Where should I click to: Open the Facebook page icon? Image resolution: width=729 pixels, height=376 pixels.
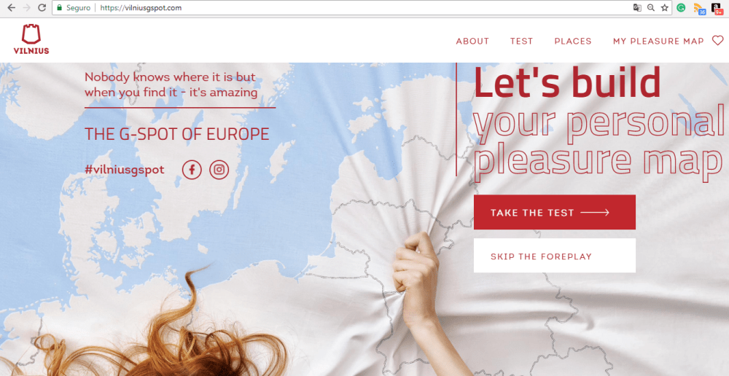pos(192,170)
